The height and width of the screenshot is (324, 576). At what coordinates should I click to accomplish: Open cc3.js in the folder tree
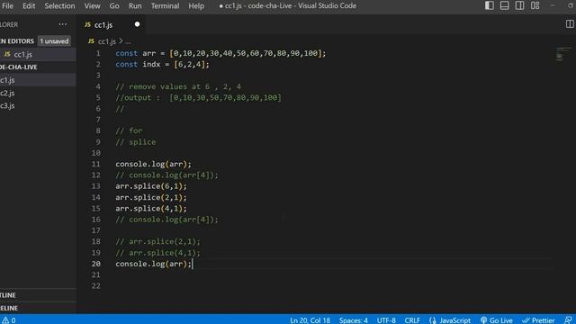[x=38, y=106]
